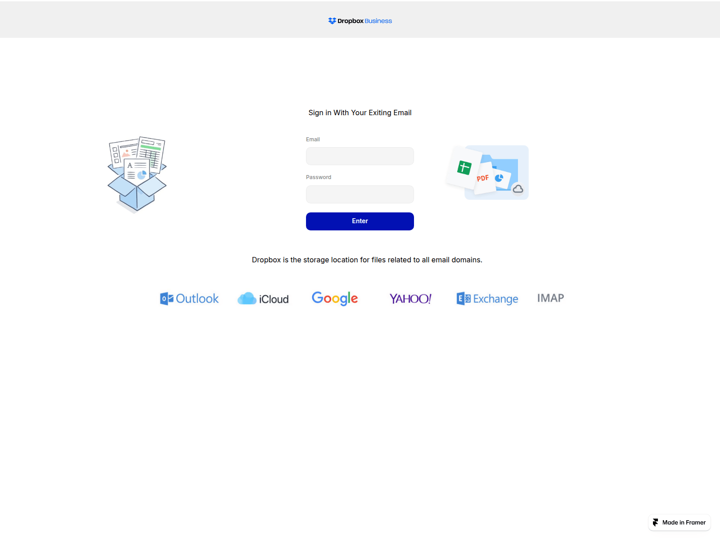The width and height of the screenshot is (720, 540).
Task: Click the Exchange provider icon
Action: click(x=487, y=298)
